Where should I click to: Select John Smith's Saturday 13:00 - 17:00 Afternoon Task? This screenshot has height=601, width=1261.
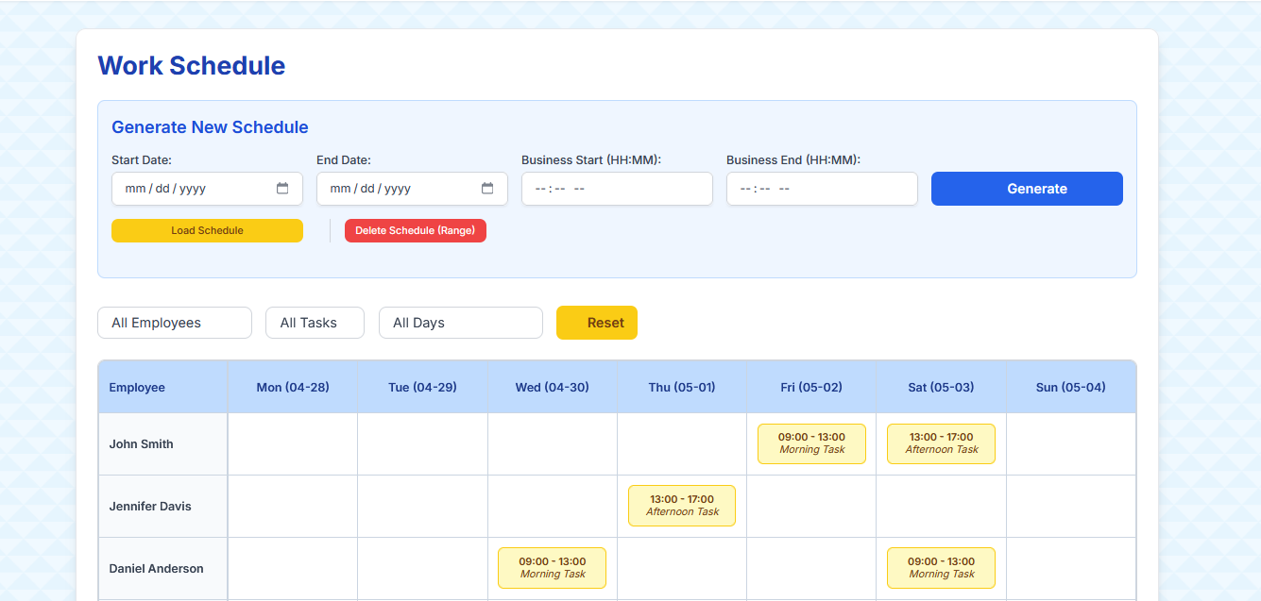[941, 443]
